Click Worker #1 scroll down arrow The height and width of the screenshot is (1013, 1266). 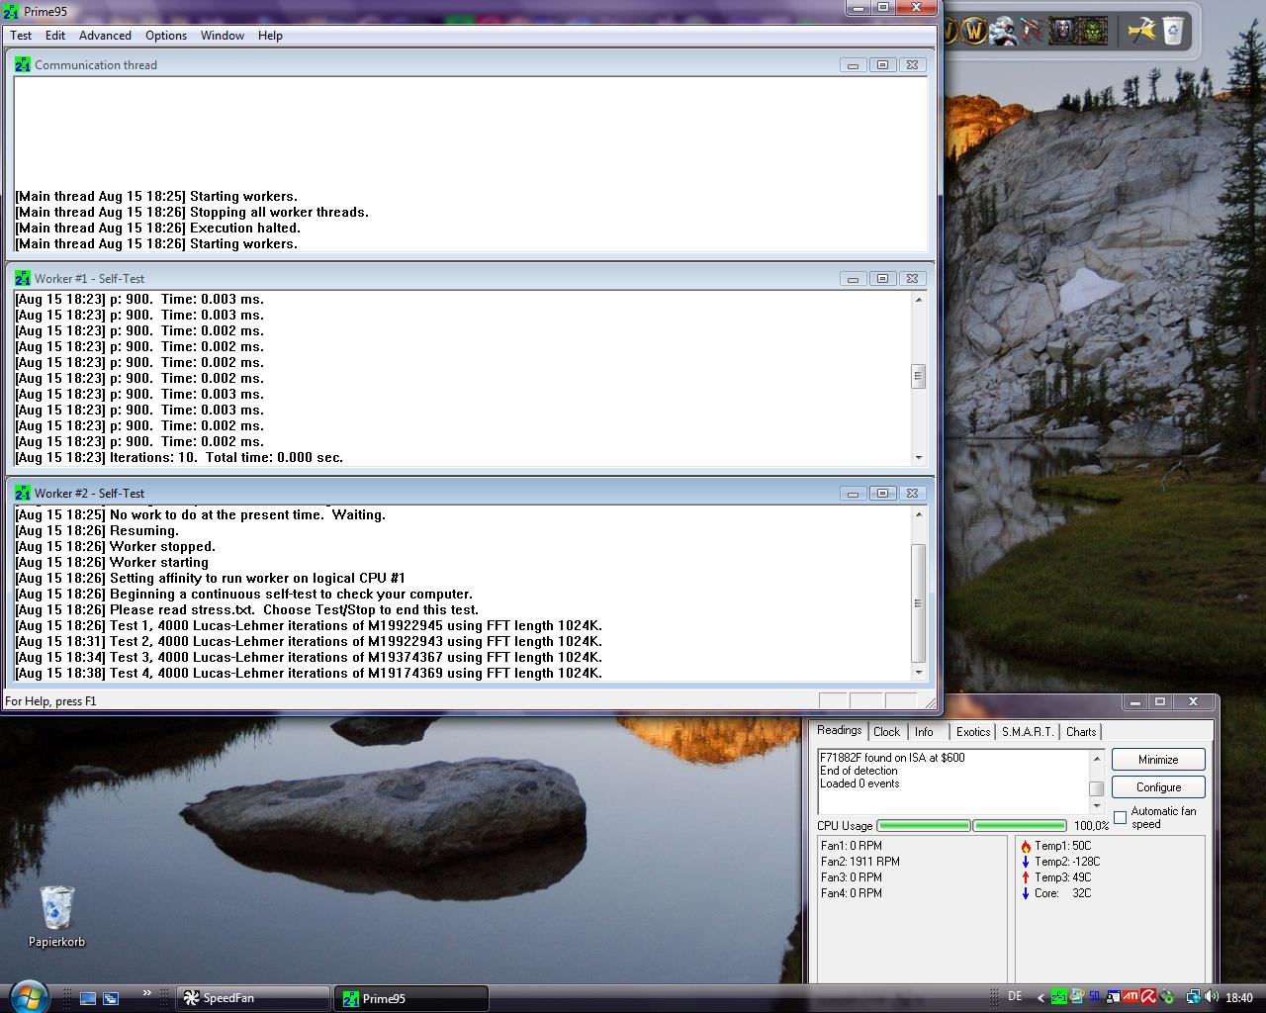[919, 457]
